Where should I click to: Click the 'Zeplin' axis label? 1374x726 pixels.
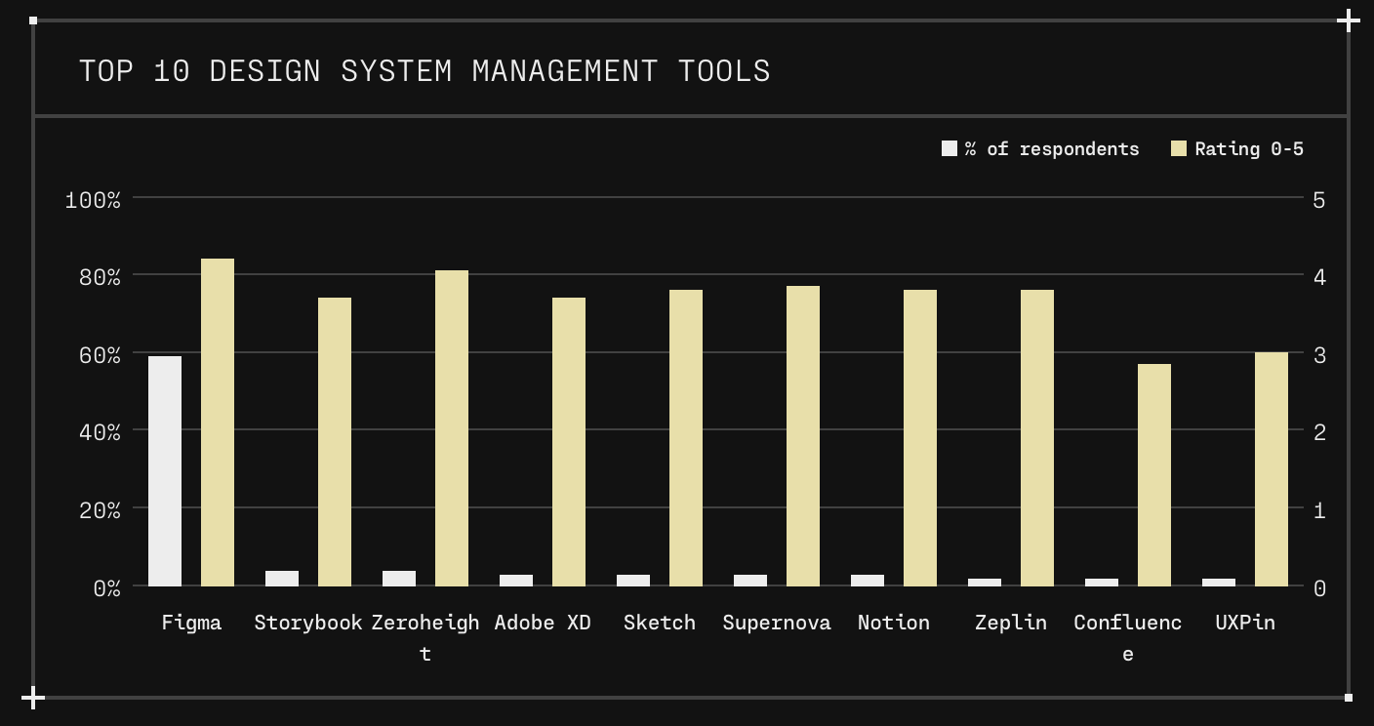tap(1011, 623)
